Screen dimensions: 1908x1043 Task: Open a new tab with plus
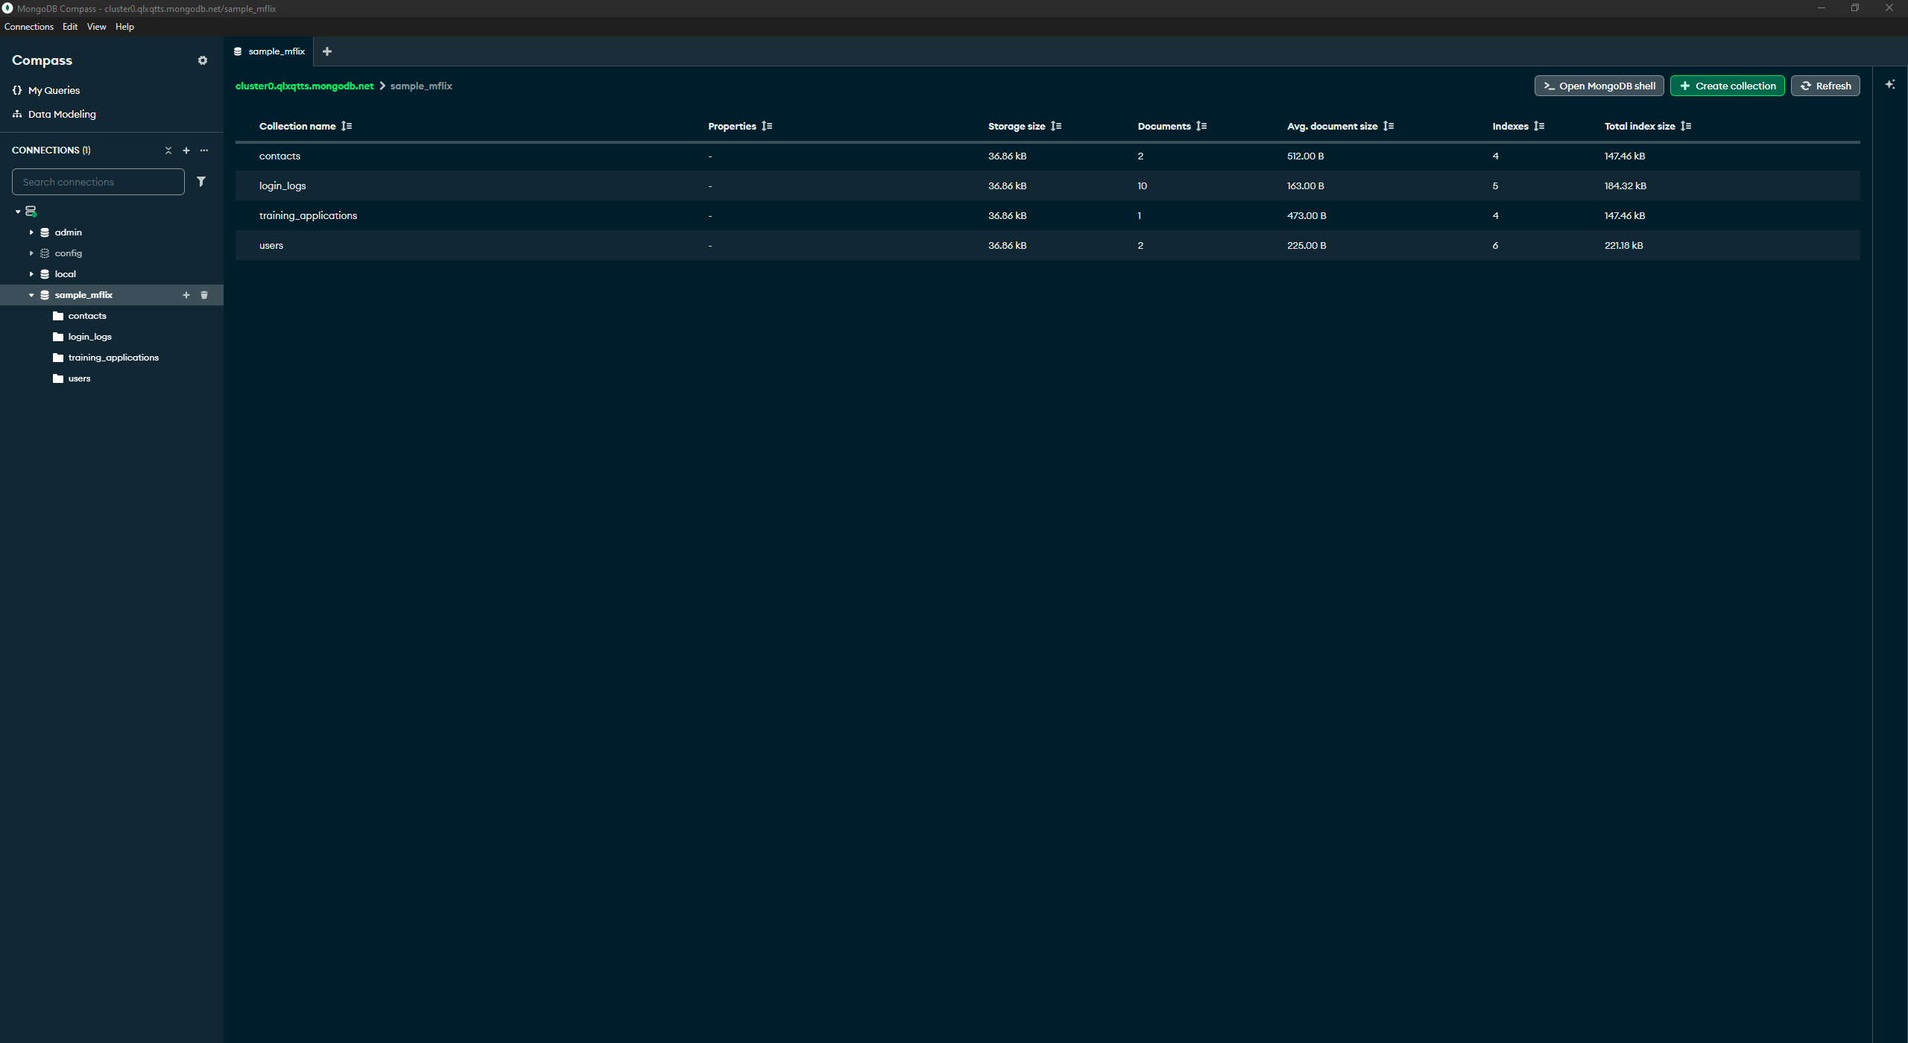(x=327, y=51)
